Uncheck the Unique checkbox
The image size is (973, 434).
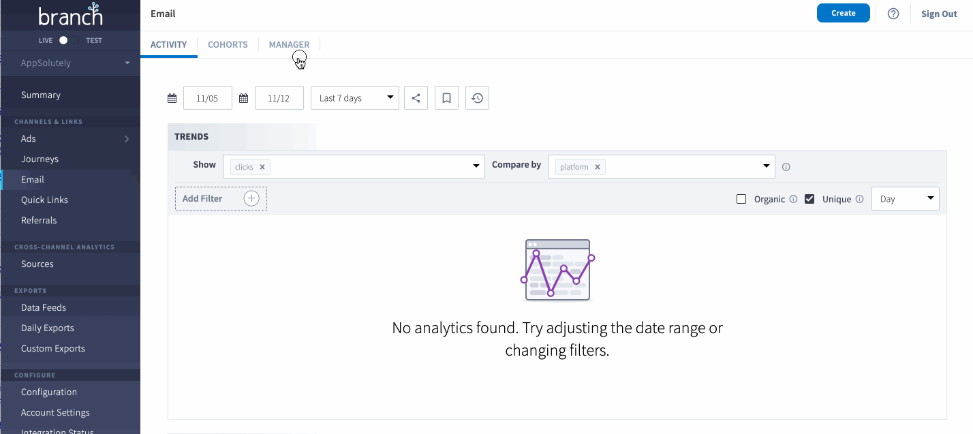pos(809,199)
